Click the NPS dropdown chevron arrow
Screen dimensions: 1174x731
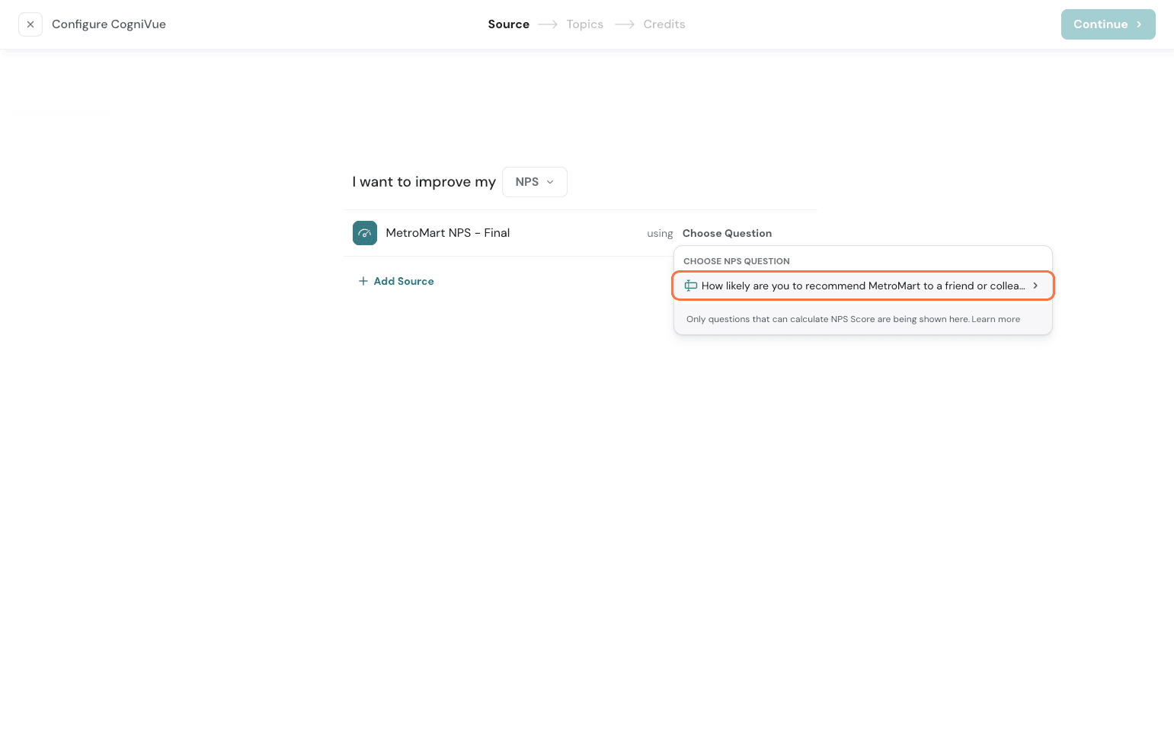pos(550,182)
